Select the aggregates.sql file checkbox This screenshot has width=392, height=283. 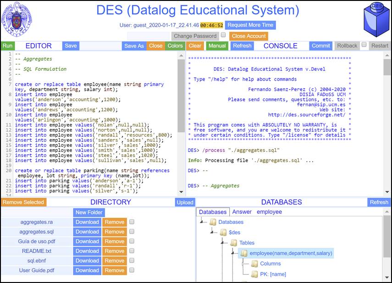point(132,232)
